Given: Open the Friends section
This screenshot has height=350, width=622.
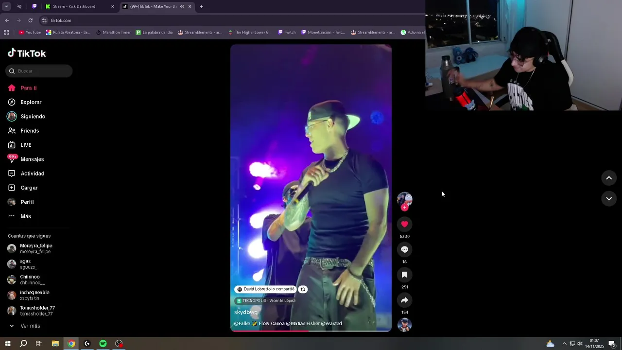Looking at the screenshot, I should [x=23, y=131].
